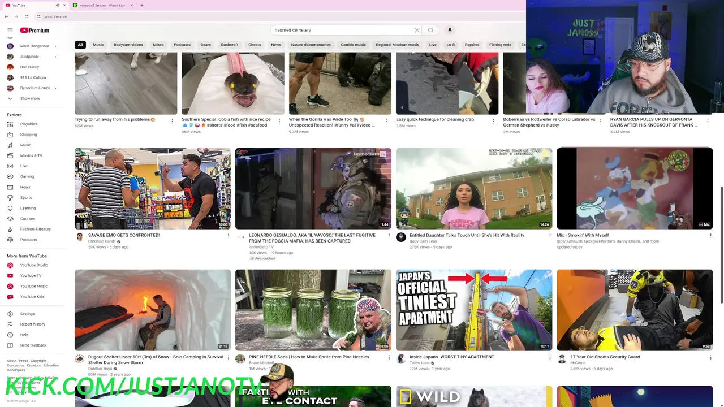This screenshot has height=407, width=724.
Task: Open Bad Bunny channel in sidebar
Action: tap(29, 67)
